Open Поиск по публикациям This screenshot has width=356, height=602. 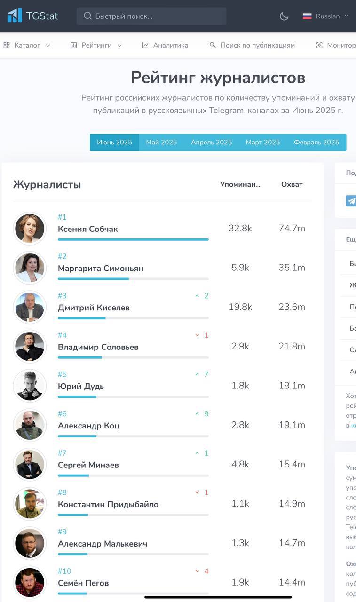pyautogui.click(x=252, y=45)
